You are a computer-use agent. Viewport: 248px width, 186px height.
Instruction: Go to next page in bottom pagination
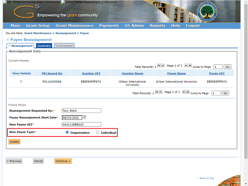pos(184,92)
